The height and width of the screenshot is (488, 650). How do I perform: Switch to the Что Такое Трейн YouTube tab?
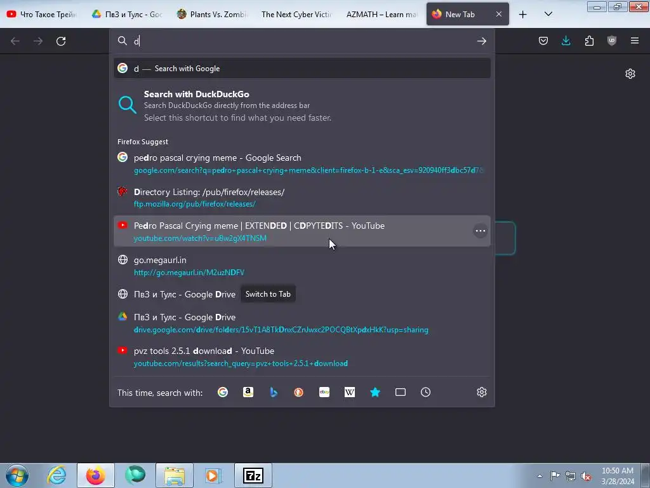coord(43,15)
